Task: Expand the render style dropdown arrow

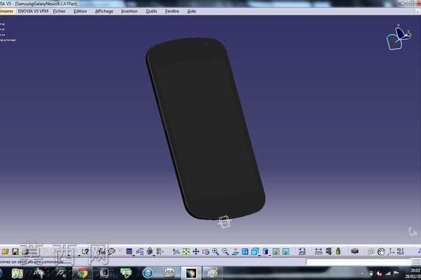Action: point(270,256)
